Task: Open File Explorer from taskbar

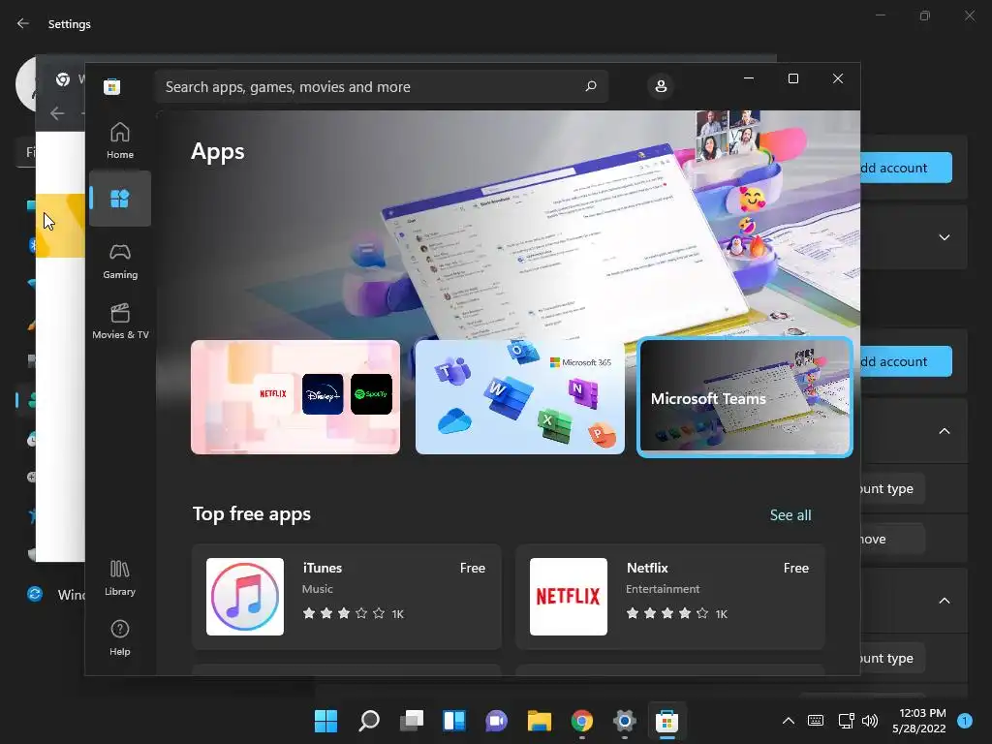Action: click(x=539, y=721)
